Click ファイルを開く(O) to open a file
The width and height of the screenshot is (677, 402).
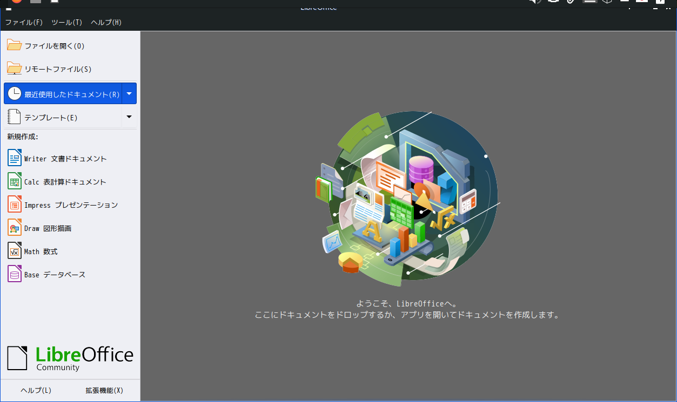point(70,46)
